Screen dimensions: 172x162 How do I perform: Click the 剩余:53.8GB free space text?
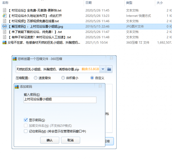[90, 69]
